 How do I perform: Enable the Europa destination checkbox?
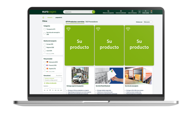(45, 44)
